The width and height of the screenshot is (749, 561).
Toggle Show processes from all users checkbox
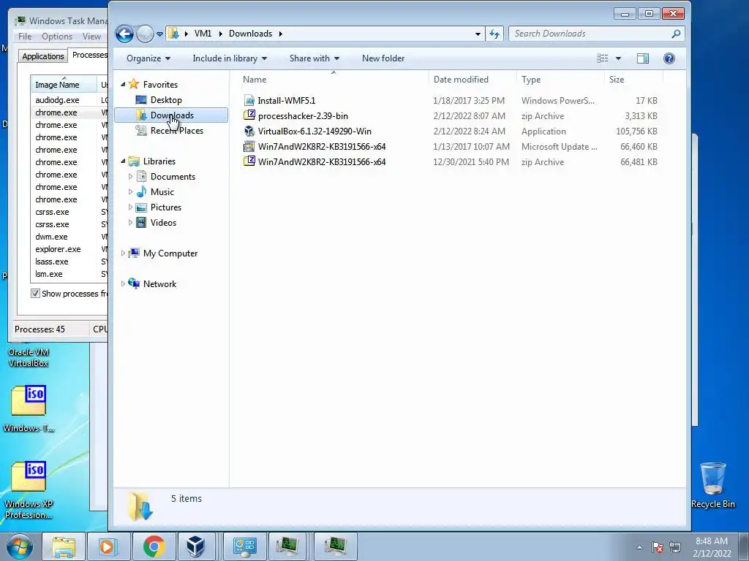35,293
